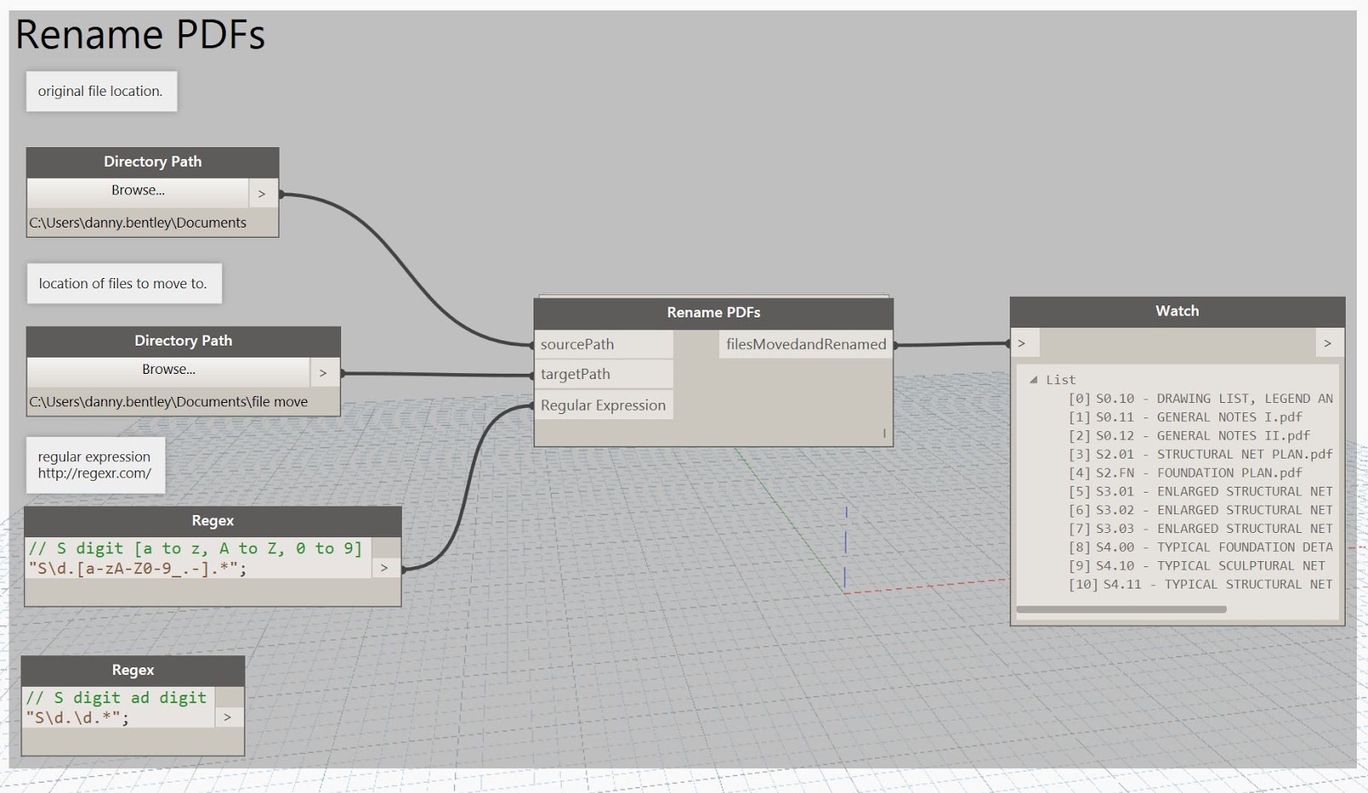Click the output port of the lower Regex node

(x=227, y=717)
